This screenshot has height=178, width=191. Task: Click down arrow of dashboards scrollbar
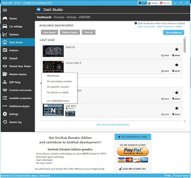tap(185, 121)
